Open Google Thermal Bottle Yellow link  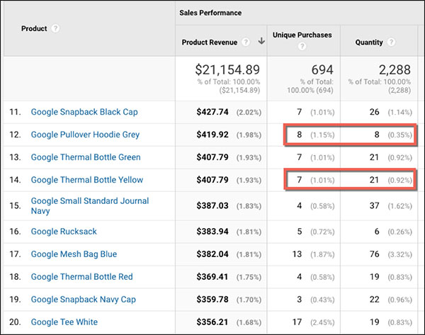click(86, 180)
